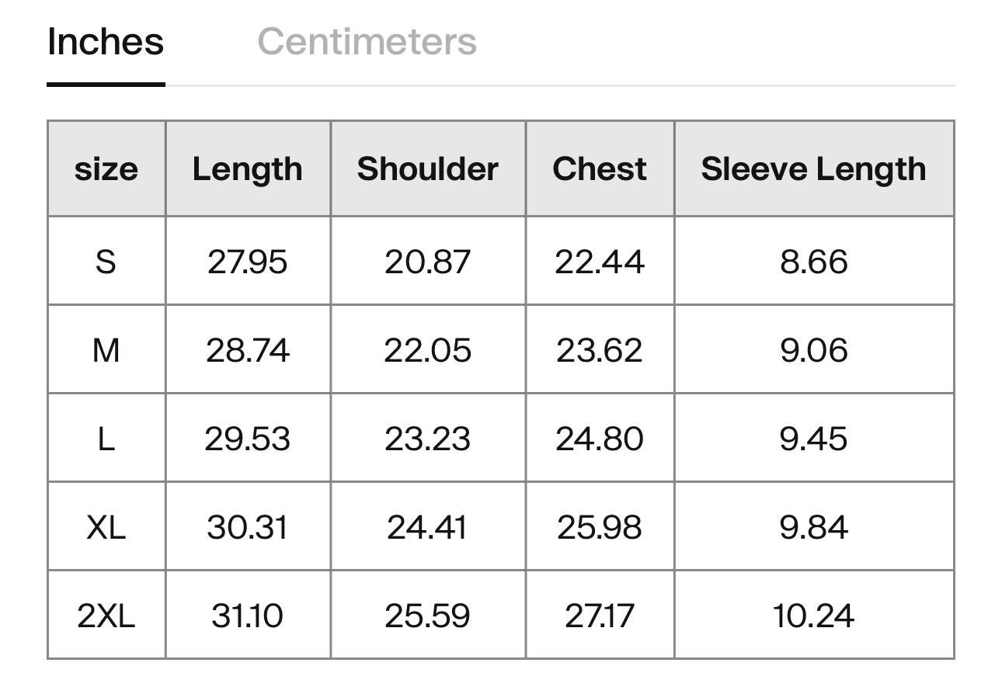Select the L size row label
Viewport: 1002px width, 673px height.
pyautogui.click(x=106, y=439)
